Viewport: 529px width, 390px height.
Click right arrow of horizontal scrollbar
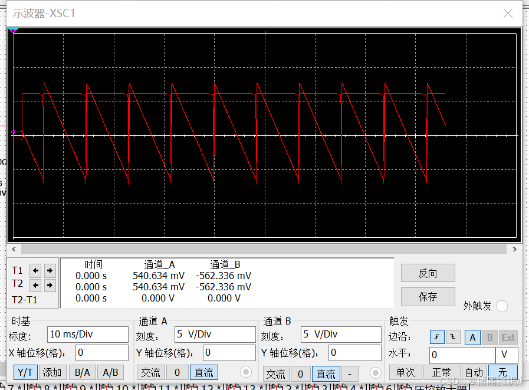pyautogui.click(x=514, y=249)
